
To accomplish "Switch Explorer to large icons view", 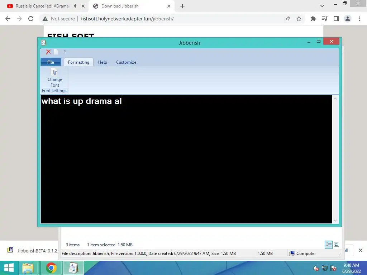I will click(337, 245).
